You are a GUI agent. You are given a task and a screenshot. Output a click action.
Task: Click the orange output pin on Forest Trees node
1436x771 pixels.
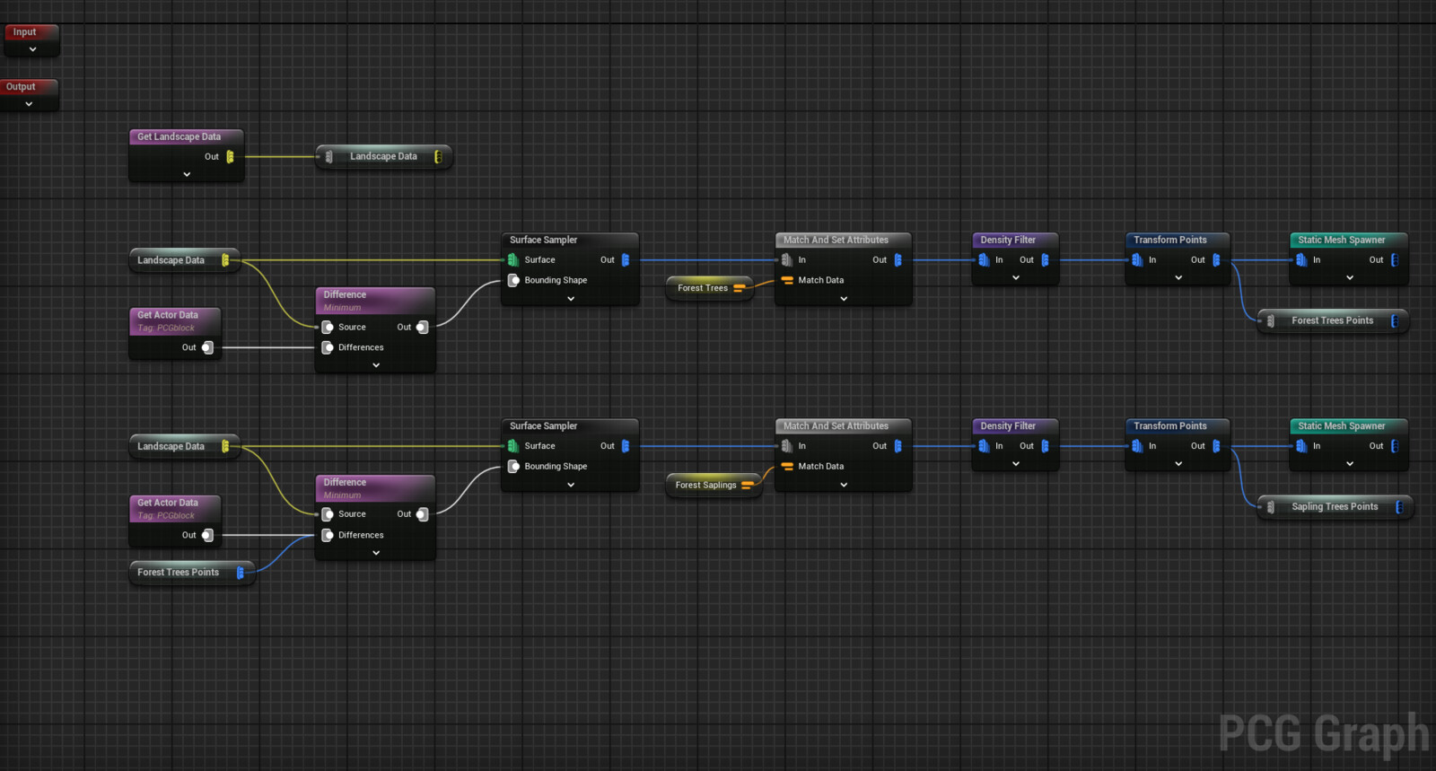pos(739,288)
